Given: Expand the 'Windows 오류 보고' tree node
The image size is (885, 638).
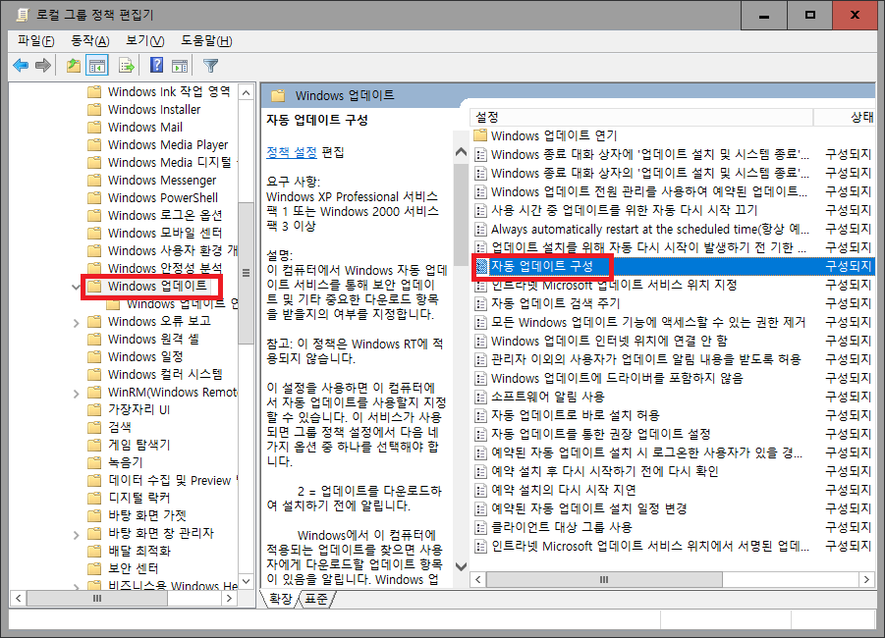Looking at the screenshot, I should tap(77, 323).
